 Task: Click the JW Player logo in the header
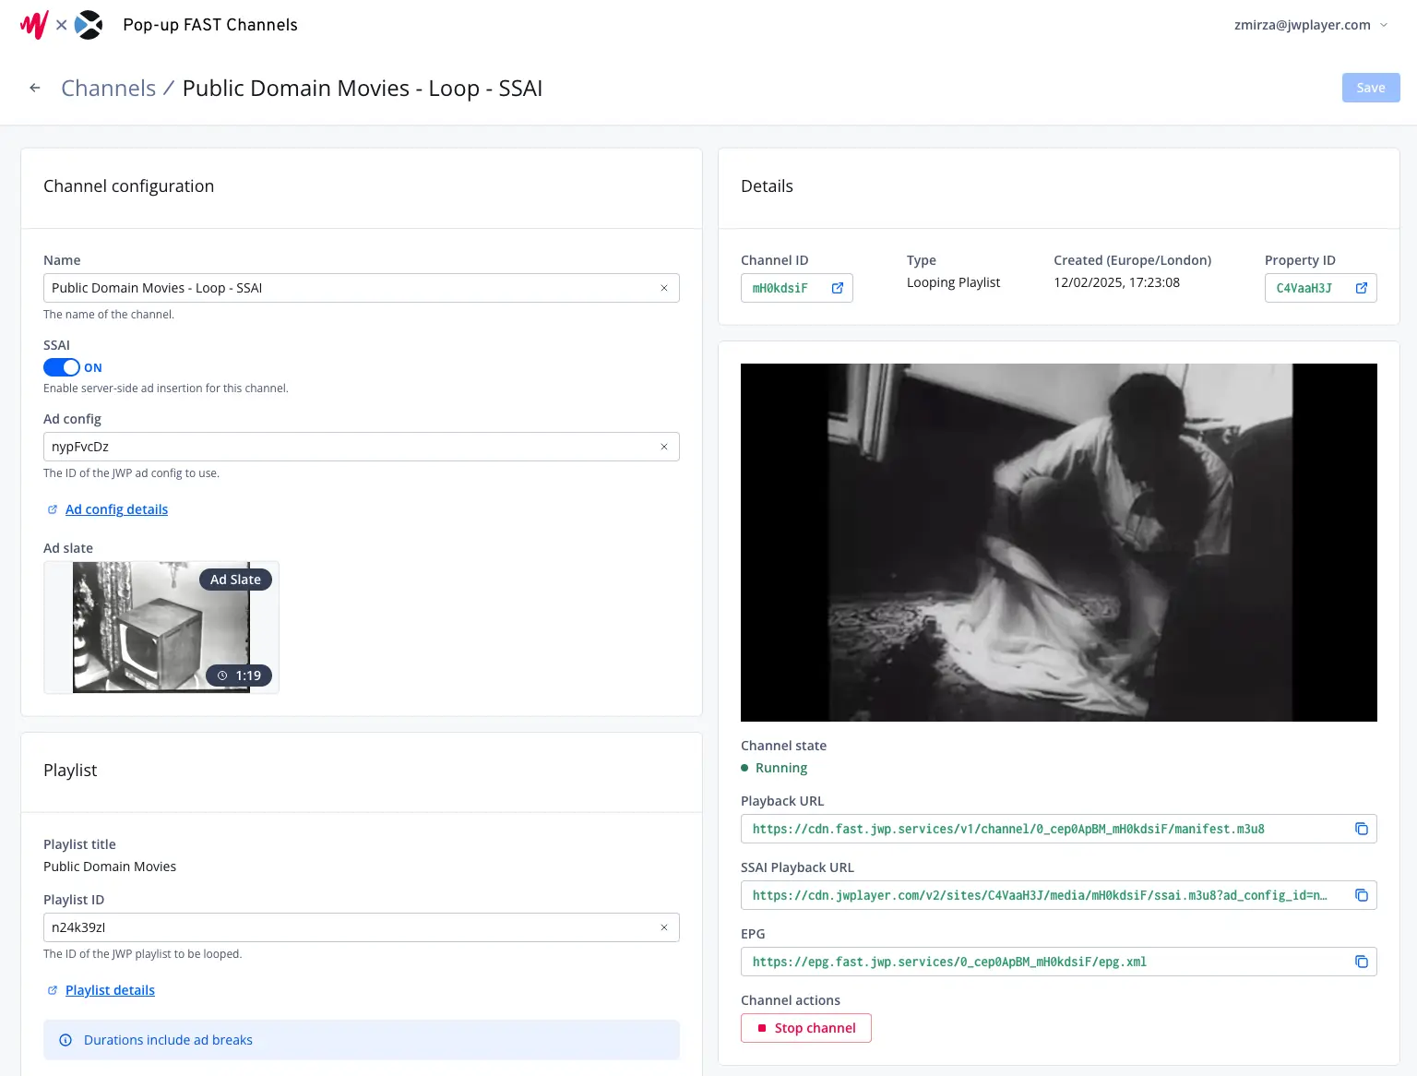[33, 24]
